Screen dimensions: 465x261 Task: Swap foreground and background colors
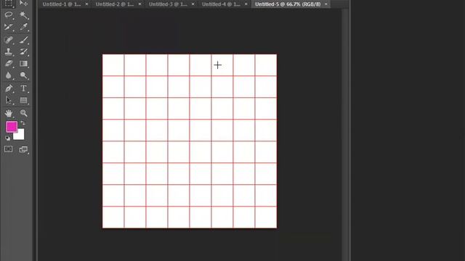[x=23, y=123]
